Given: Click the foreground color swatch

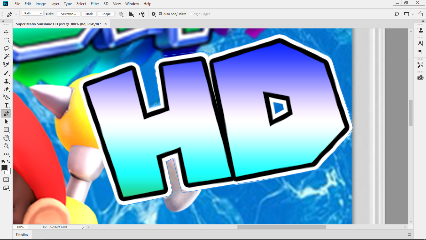Looking at the screenshot, I should [x=4, y=168].
